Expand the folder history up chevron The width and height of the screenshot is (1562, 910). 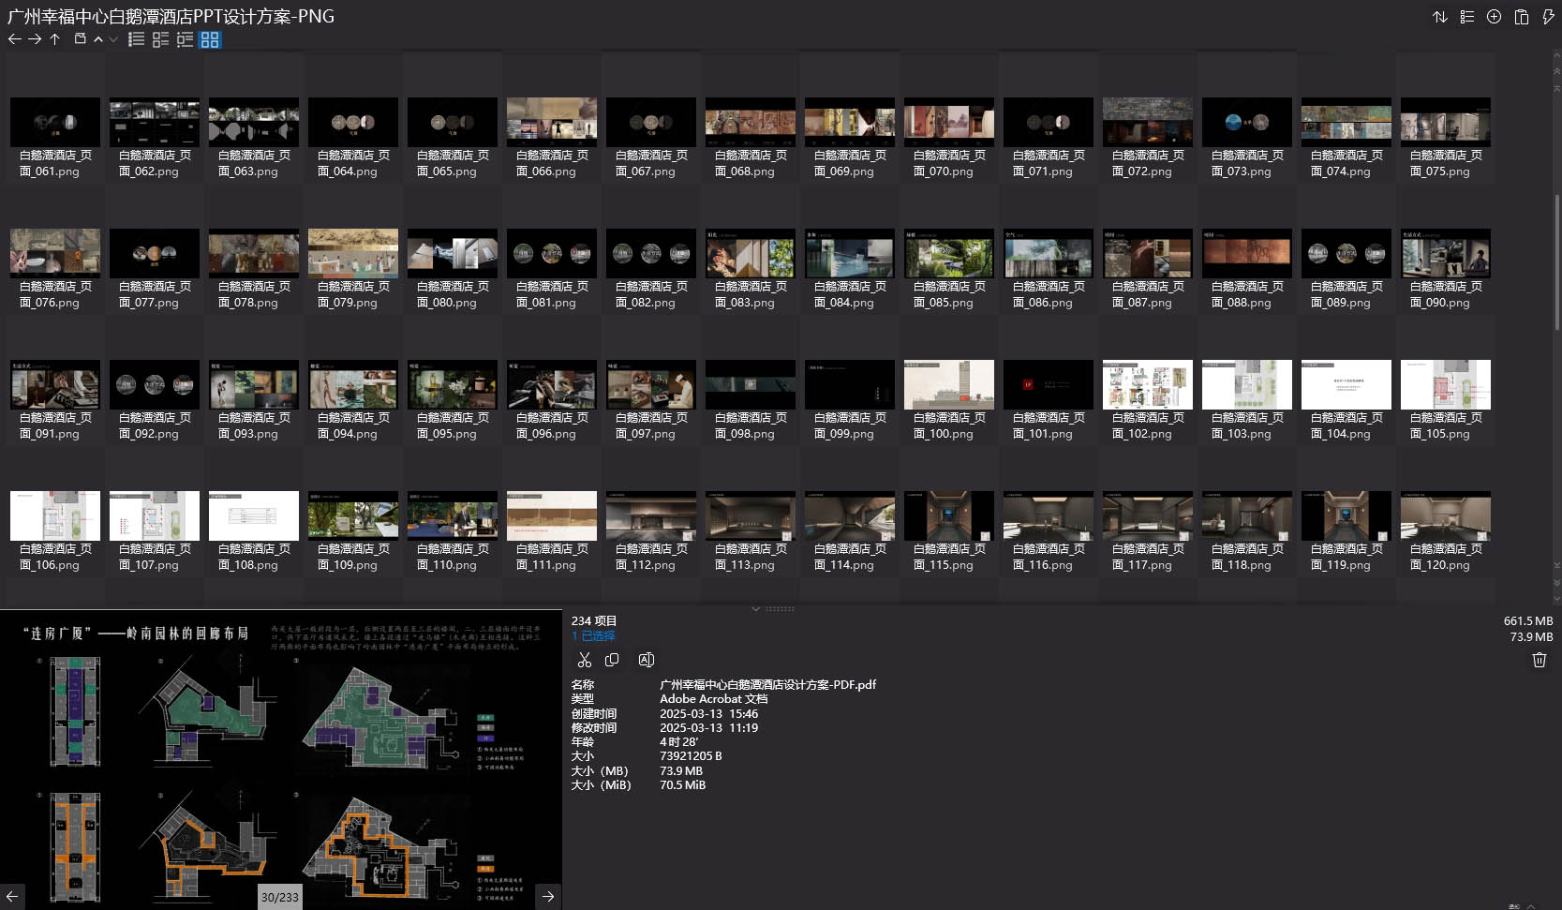click(97, 39)
